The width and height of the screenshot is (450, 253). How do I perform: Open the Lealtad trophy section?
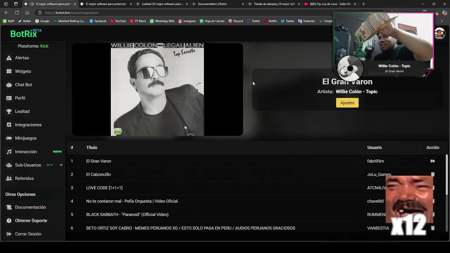(22, 111)
